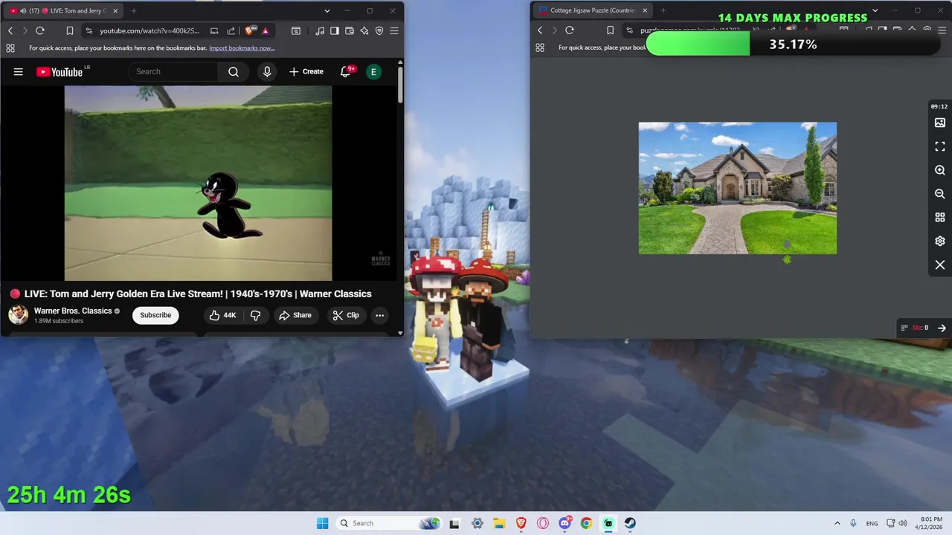Clip the live stream
The width and height of the screenshot is (952, 535).
(x=346, y=315)
